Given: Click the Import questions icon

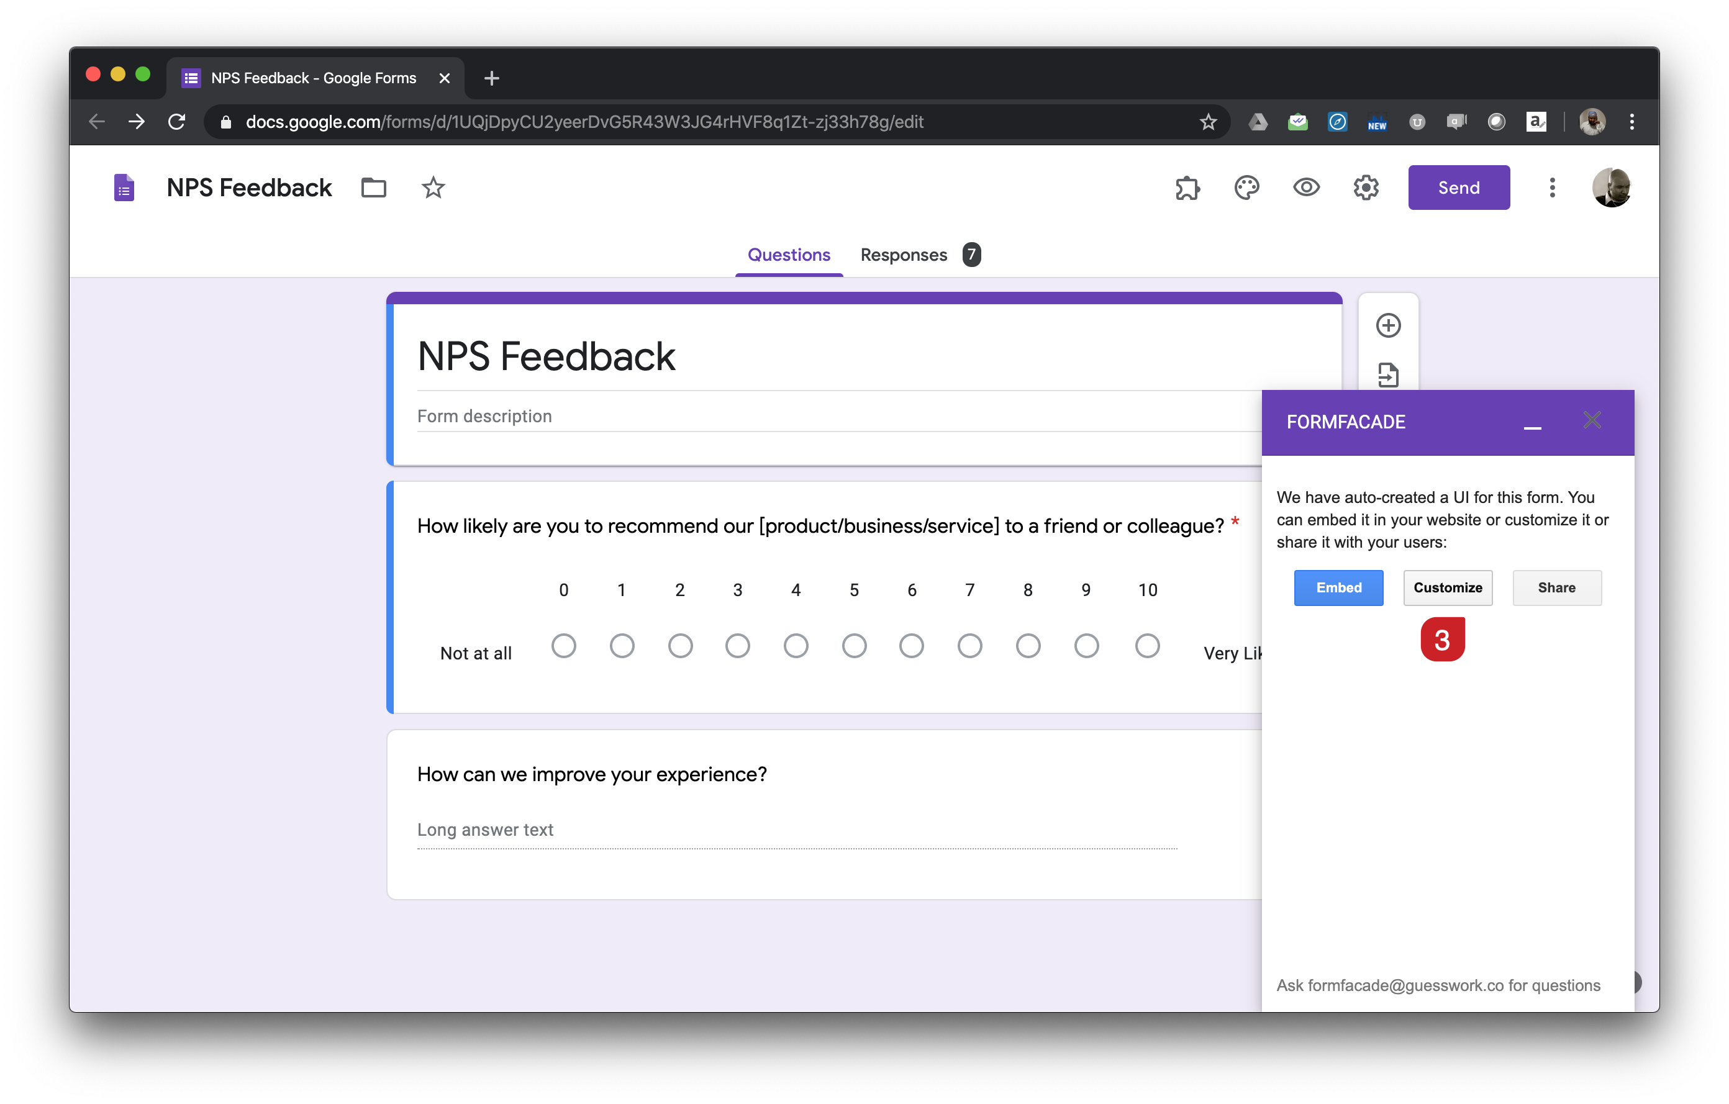Looking at the screenshot, I should tap(1388, 374).
